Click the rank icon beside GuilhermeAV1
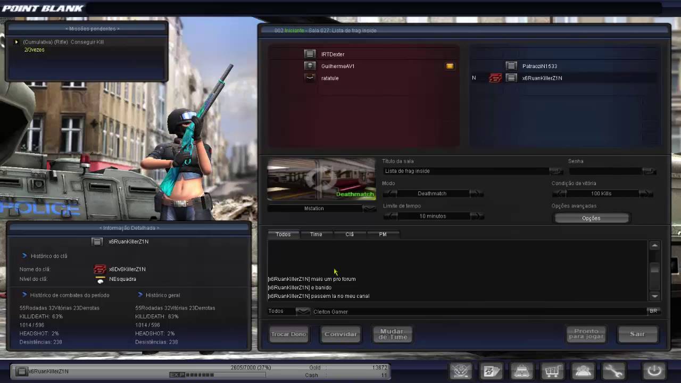 (x=310, y=66)
